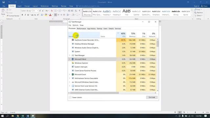Click the Decrease Font Size icon
Viewport: 210px width, 118px height.
[43, 11]
